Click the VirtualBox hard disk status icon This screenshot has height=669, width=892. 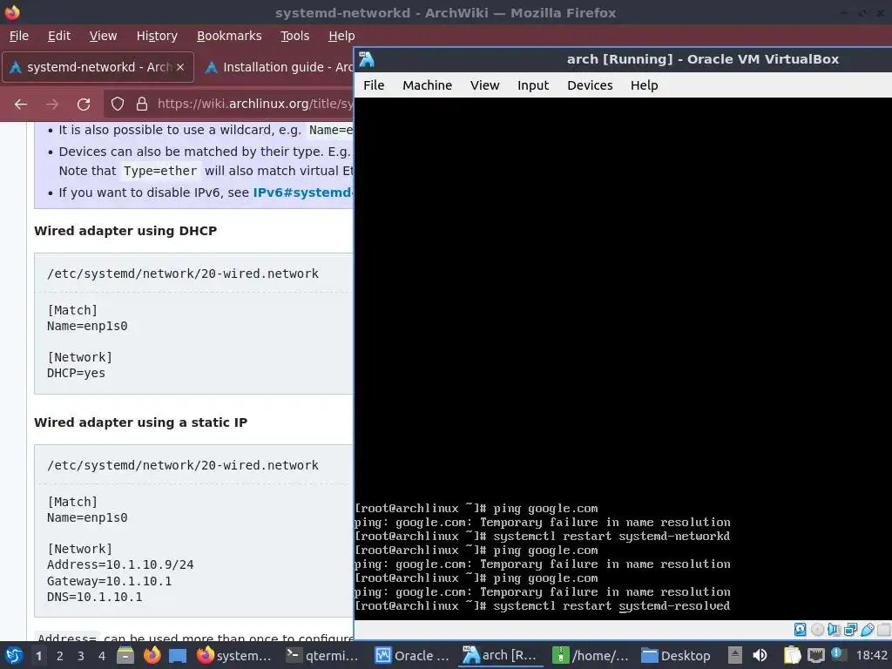[800, 629]
